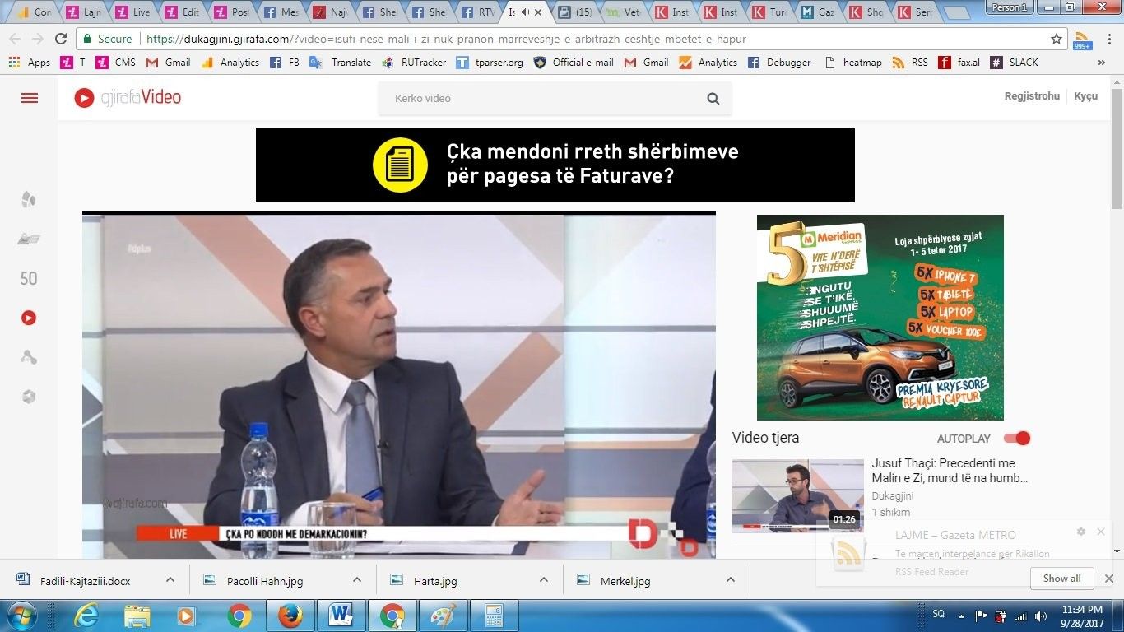Viewport: 1124px width, 632px height.
Task: Reload the page in Chrome
Action: (61, 39)
